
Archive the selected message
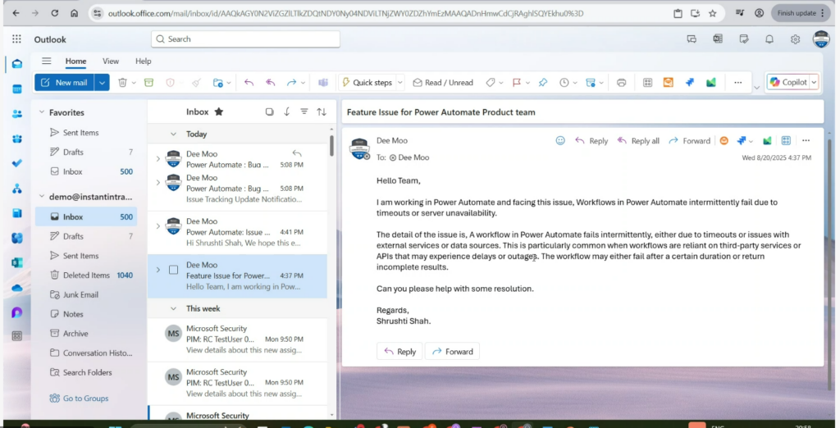point(148,83)
